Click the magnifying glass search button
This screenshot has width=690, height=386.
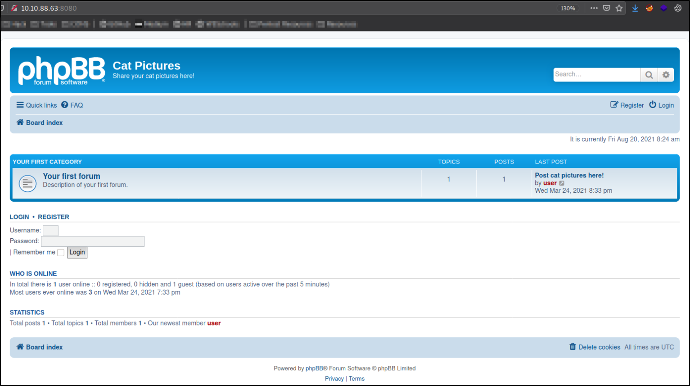(649, 75)
